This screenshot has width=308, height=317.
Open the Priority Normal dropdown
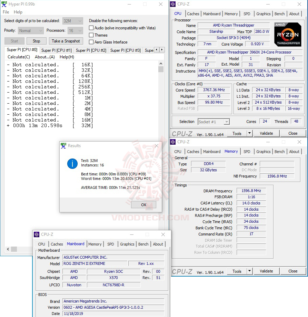pyautogui.click(x=31, y=30)
